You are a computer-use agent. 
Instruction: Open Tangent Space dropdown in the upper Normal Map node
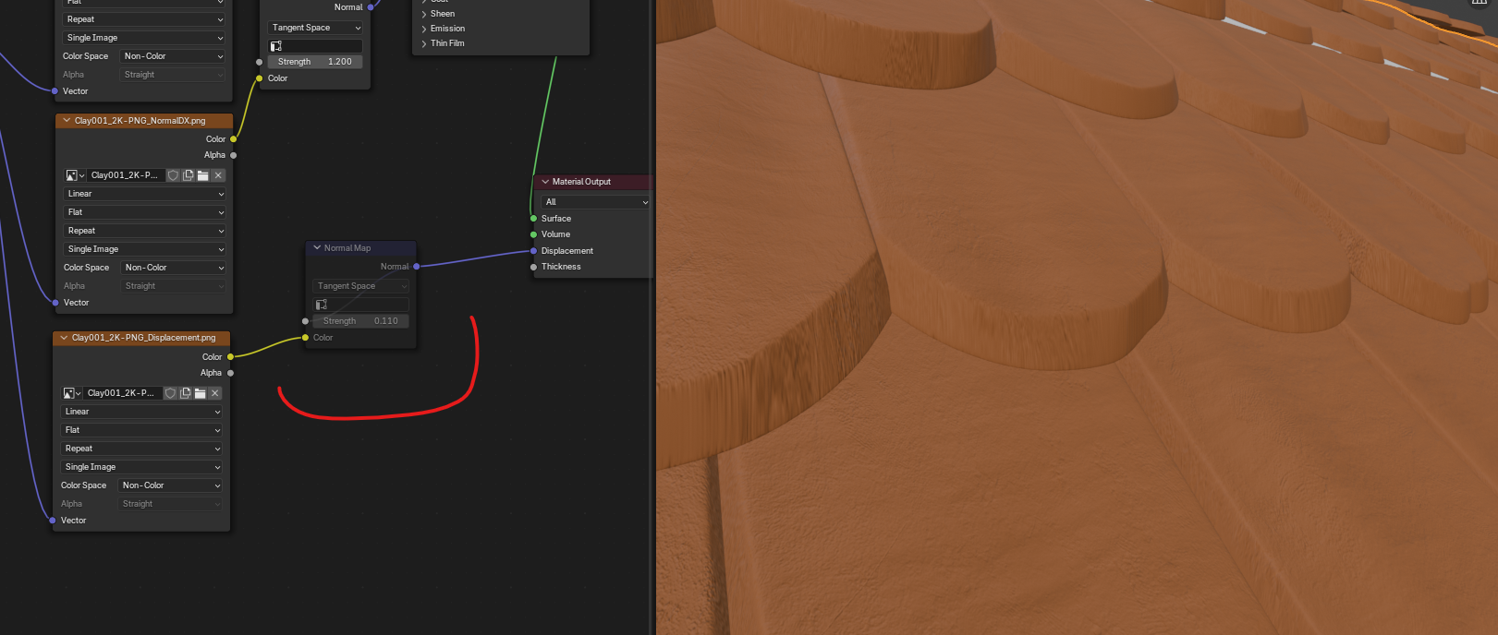315,28
